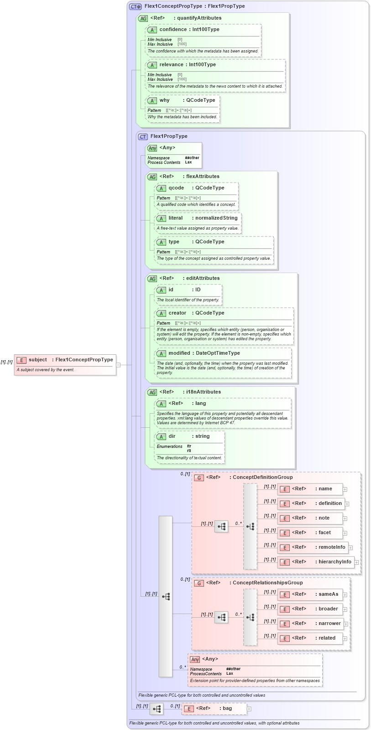Click the extension point annotation text
Image resolution: width=371 pixels, height=730 pixels.
click(255, 681)
